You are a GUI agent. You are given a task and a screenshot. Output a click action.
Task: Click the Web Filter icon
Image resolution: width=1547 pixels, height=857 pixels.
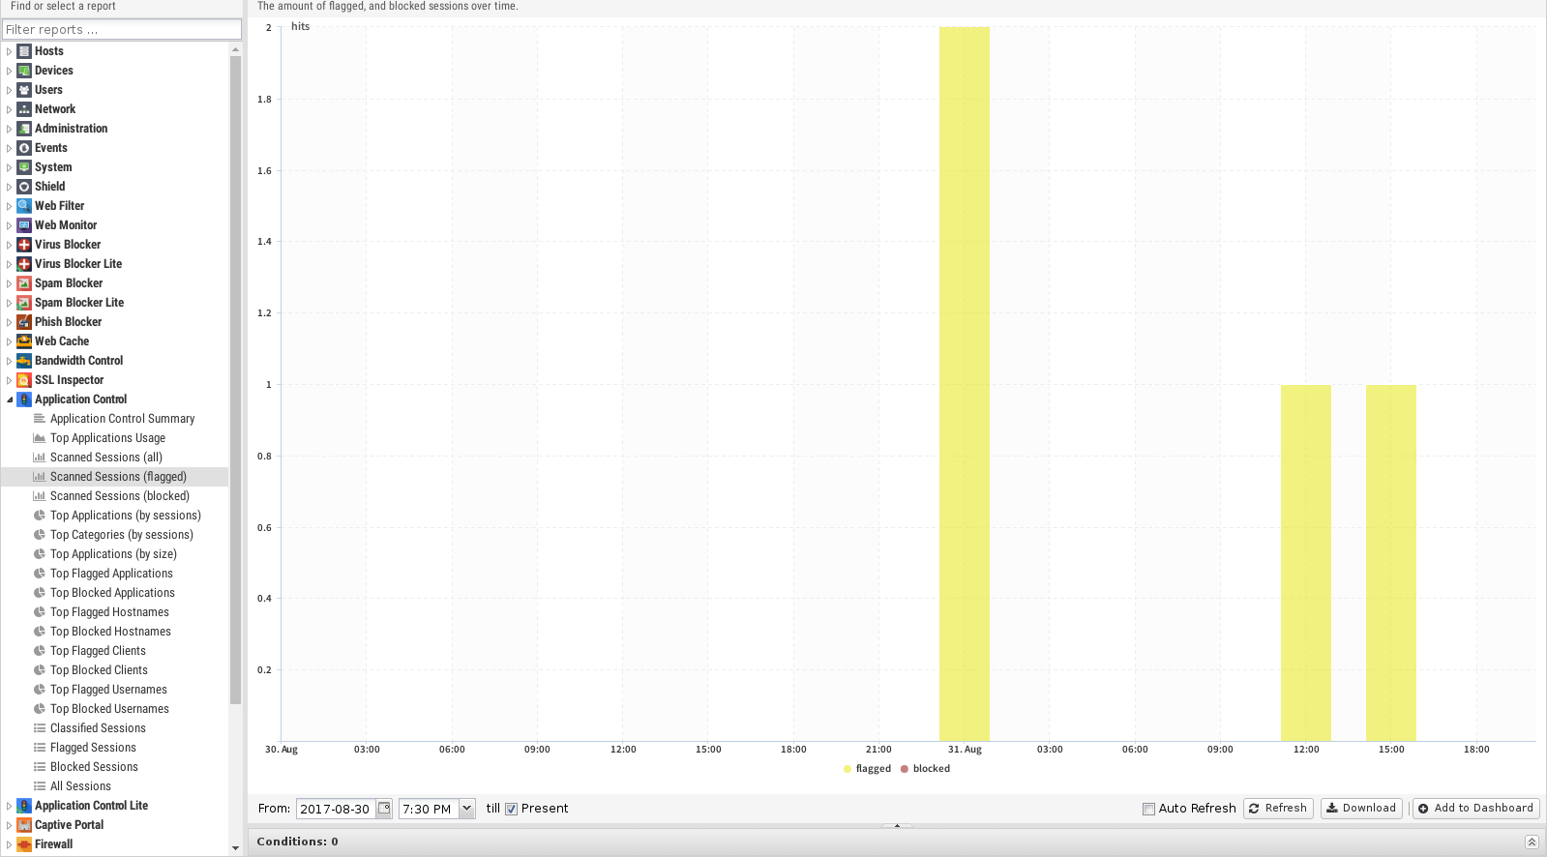point(24,206)
